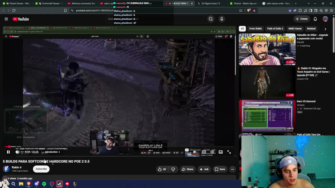Expand the Introduction chapter list
The height and width of the screenshot is (188, 335).
[53, 152]
